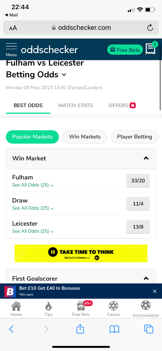The width and height of the screenshot is (162, 351).
Task: Open the Safari share icon
Action: click(x=80, y=329)
